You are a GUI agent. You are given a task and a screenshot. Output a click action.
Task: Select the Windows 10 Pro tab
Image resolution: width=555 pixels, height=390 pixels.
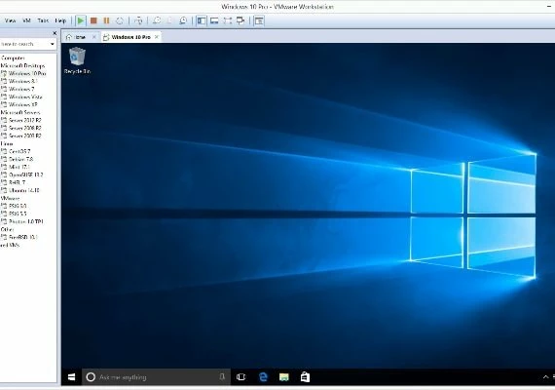pyautogui.click(x=131, y=37)
